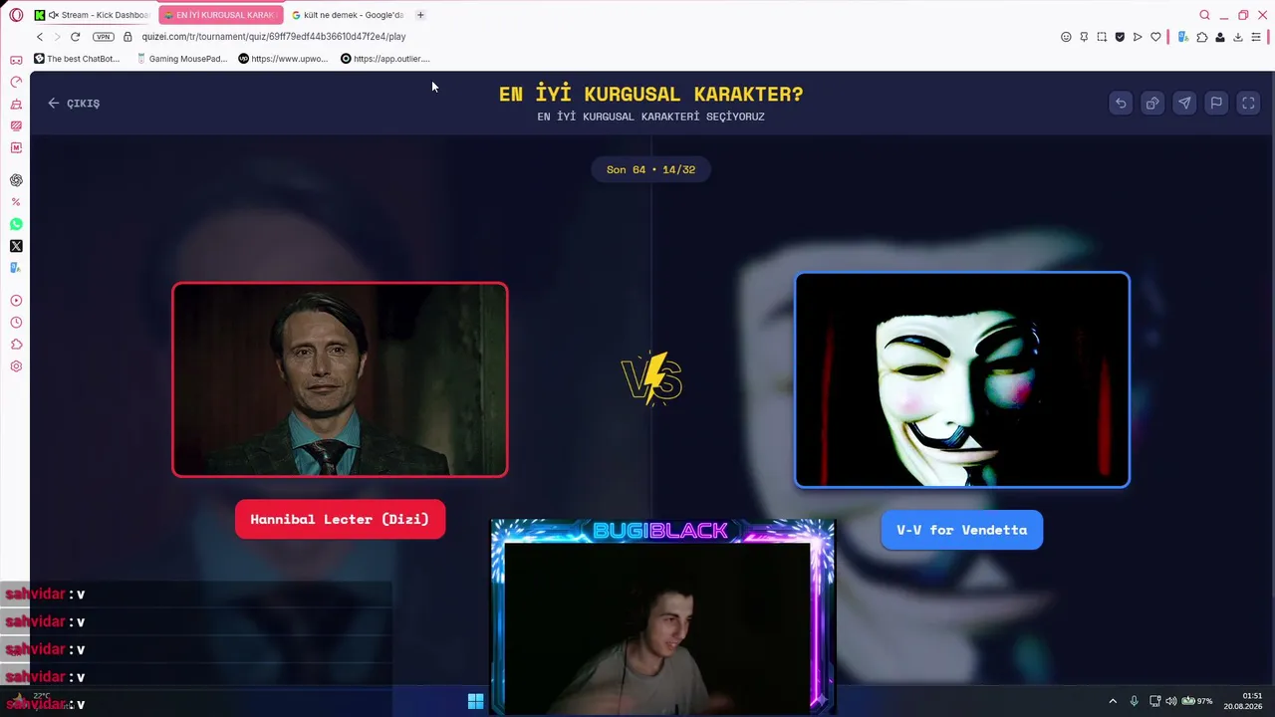Open GX Cleaner broom in sidebar
1275x717 pixels.
16,104
